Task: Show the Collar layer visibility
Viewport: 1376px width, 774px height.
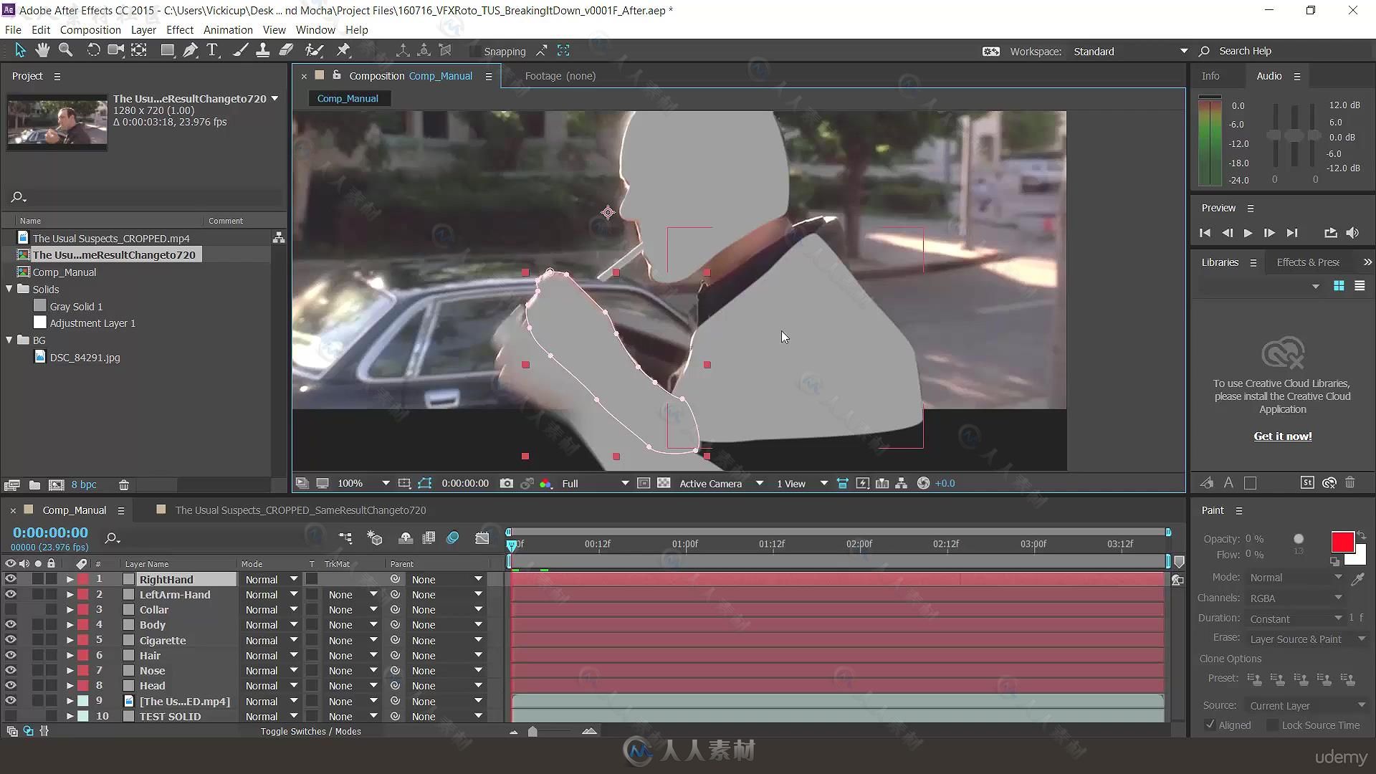Action: click(x=11, y=610)
